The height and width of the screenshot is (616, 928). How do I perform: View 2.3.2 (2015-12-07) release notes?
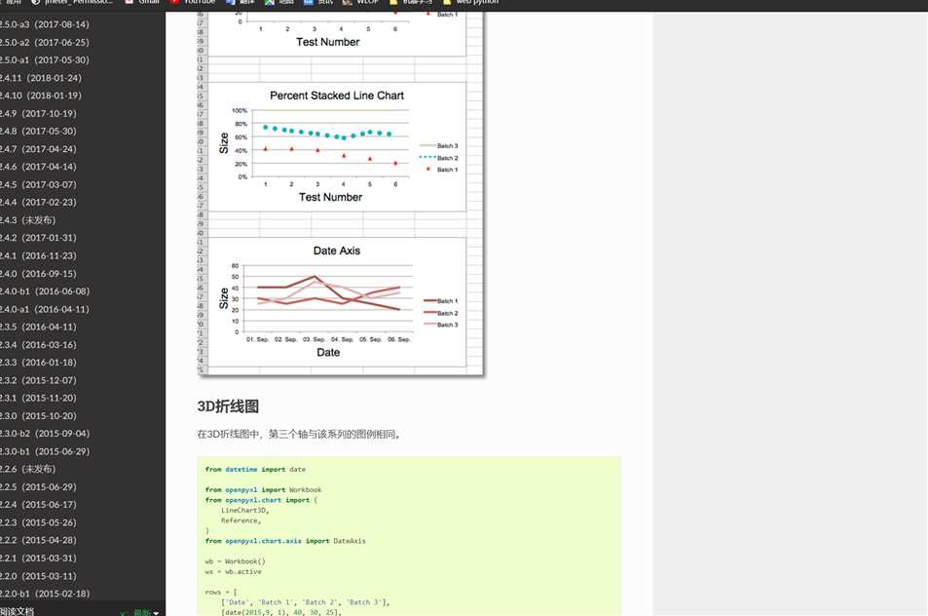click(x=38, y=380)
